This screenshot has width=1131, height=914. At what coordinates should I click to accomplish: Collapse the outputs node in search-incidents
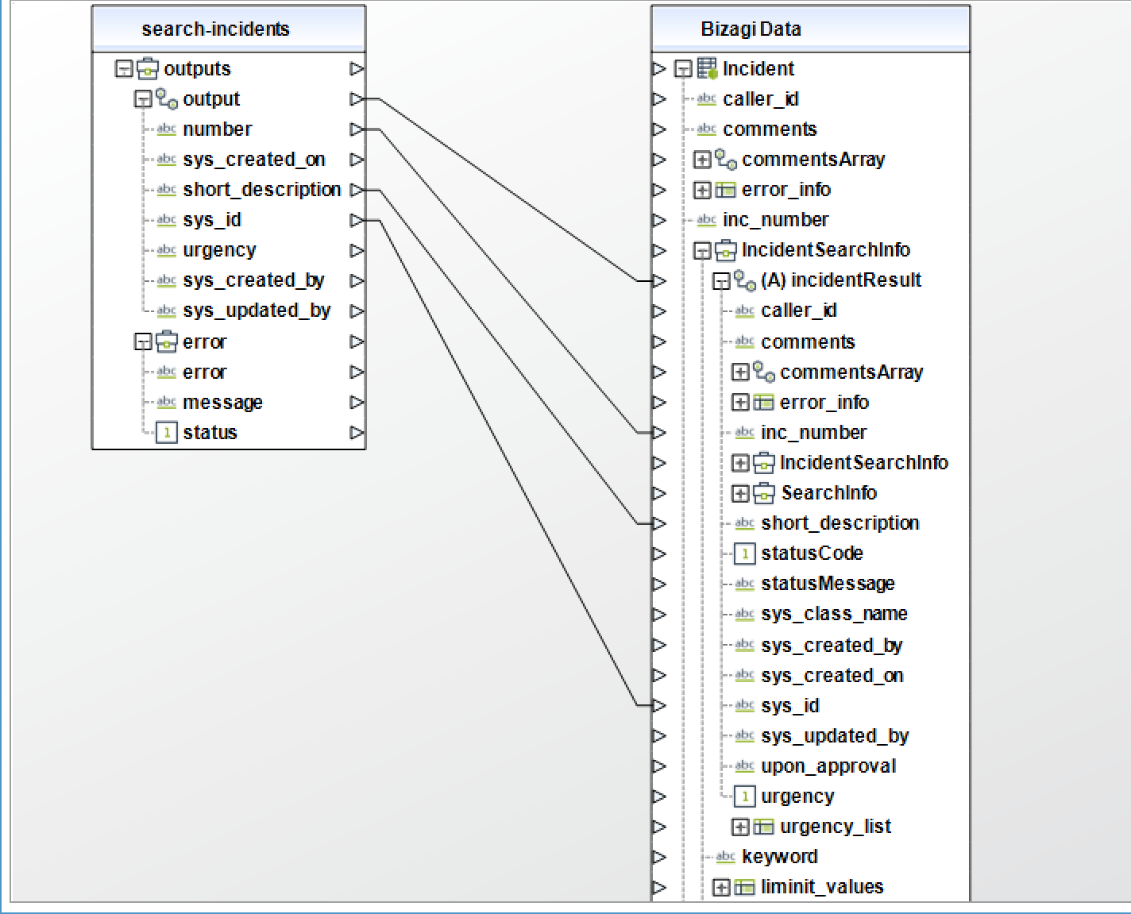(x=124, y=69)
